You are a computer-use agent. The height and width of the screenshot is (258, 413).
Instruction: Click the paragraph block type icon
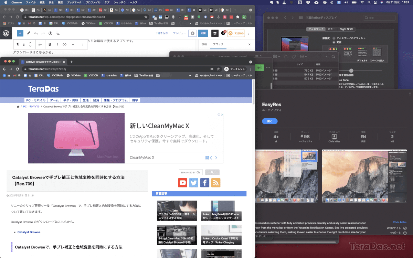18,44
